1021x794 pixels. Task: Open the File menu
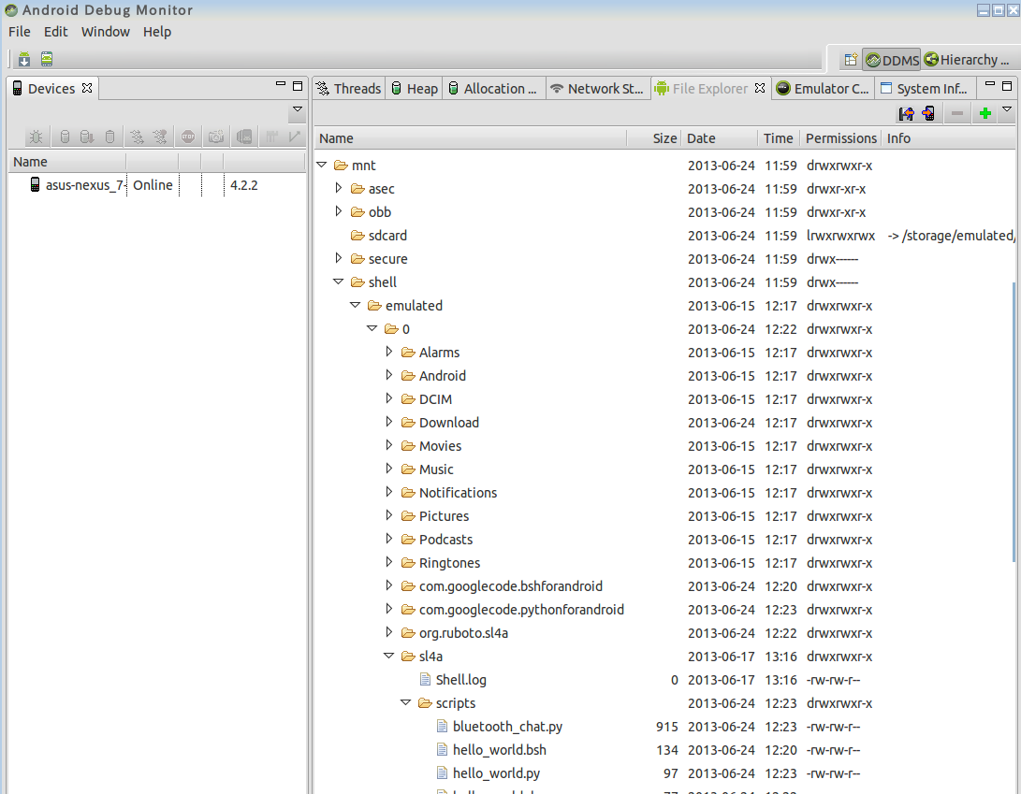(20, 31)
